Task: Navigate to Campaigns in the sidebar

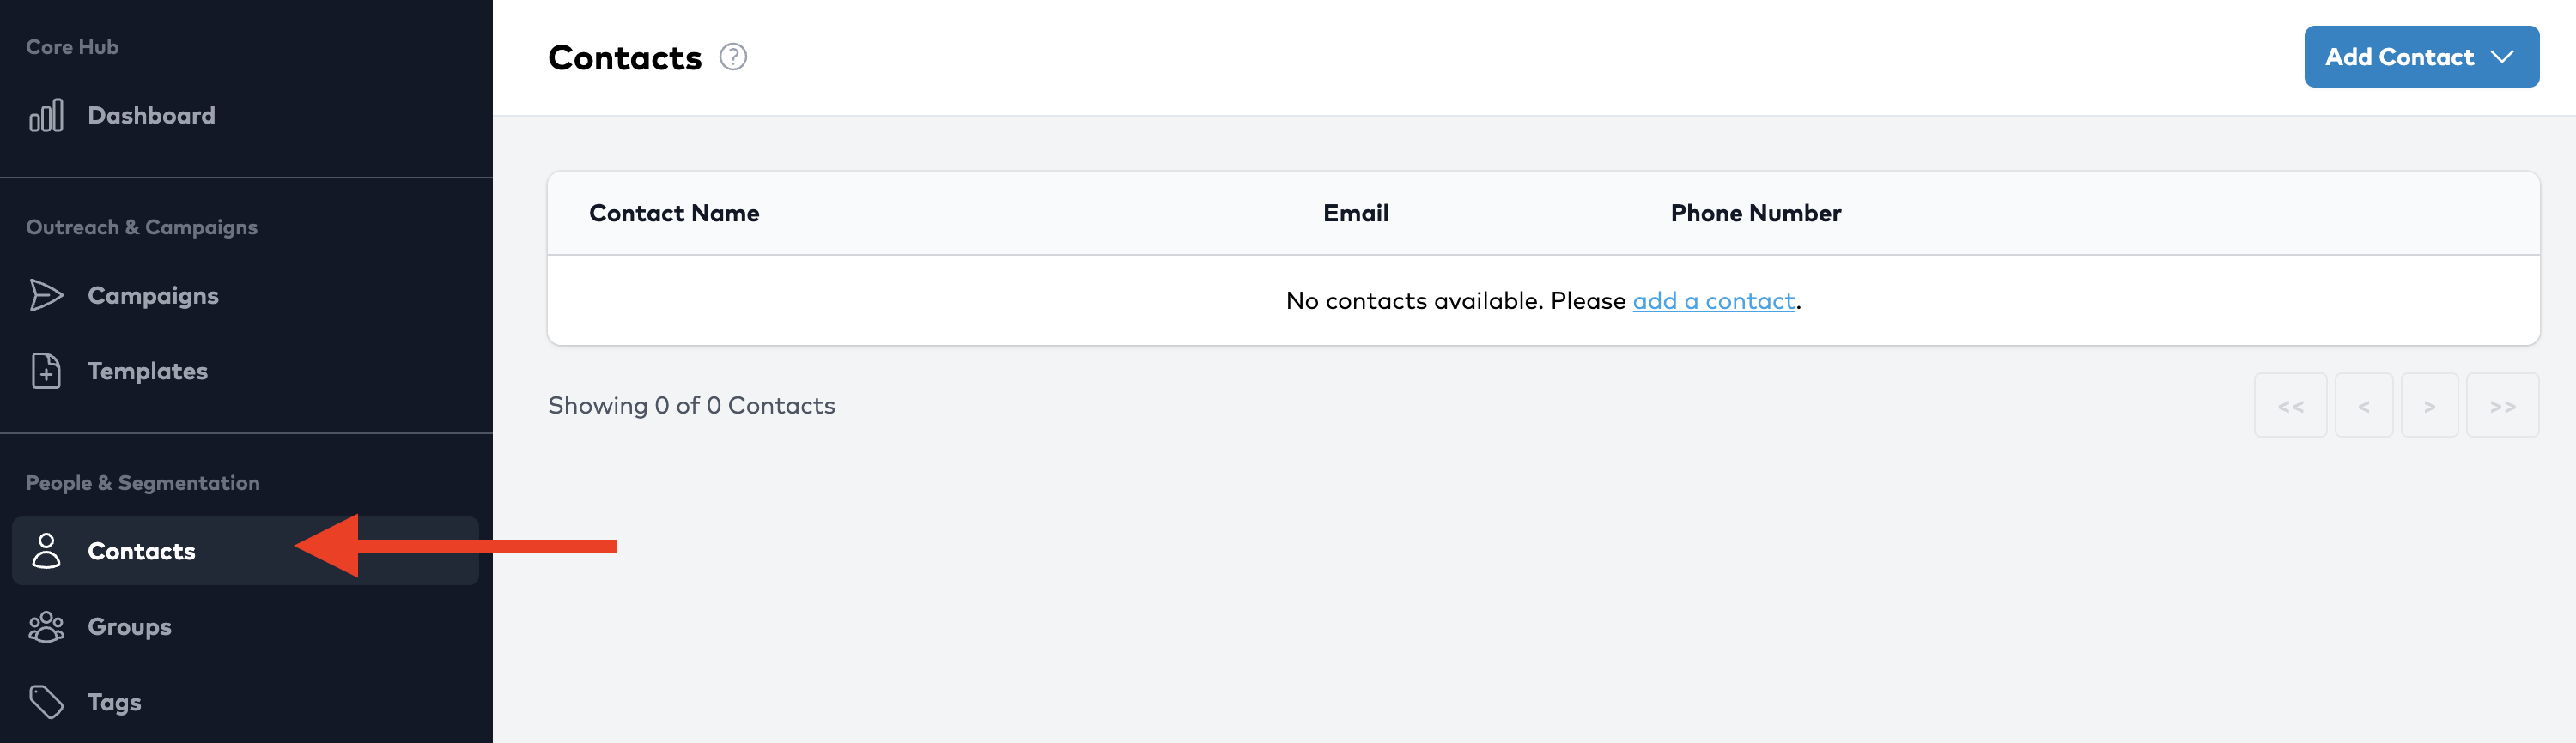Action: (x=153, y=296)
